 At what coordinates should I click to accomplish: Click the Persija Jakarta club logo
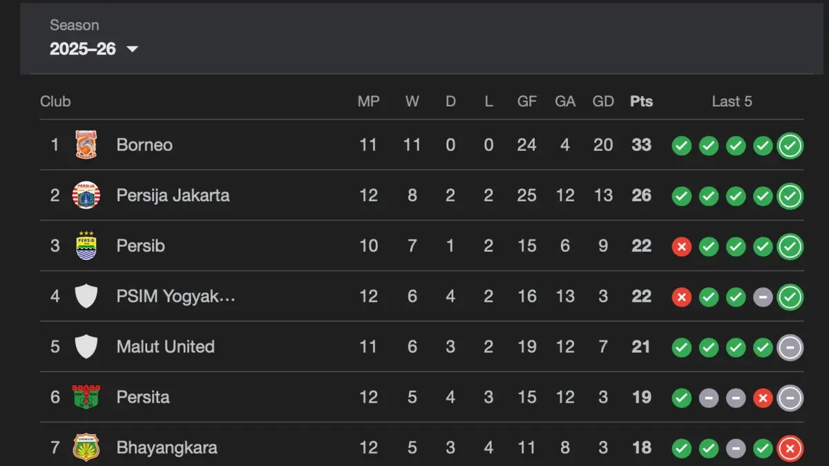(86, 195)
